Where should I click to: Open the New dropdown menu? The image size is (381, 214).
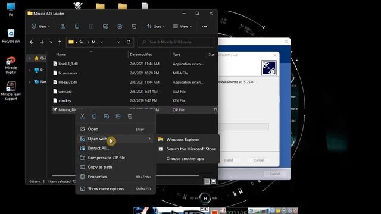40,26
